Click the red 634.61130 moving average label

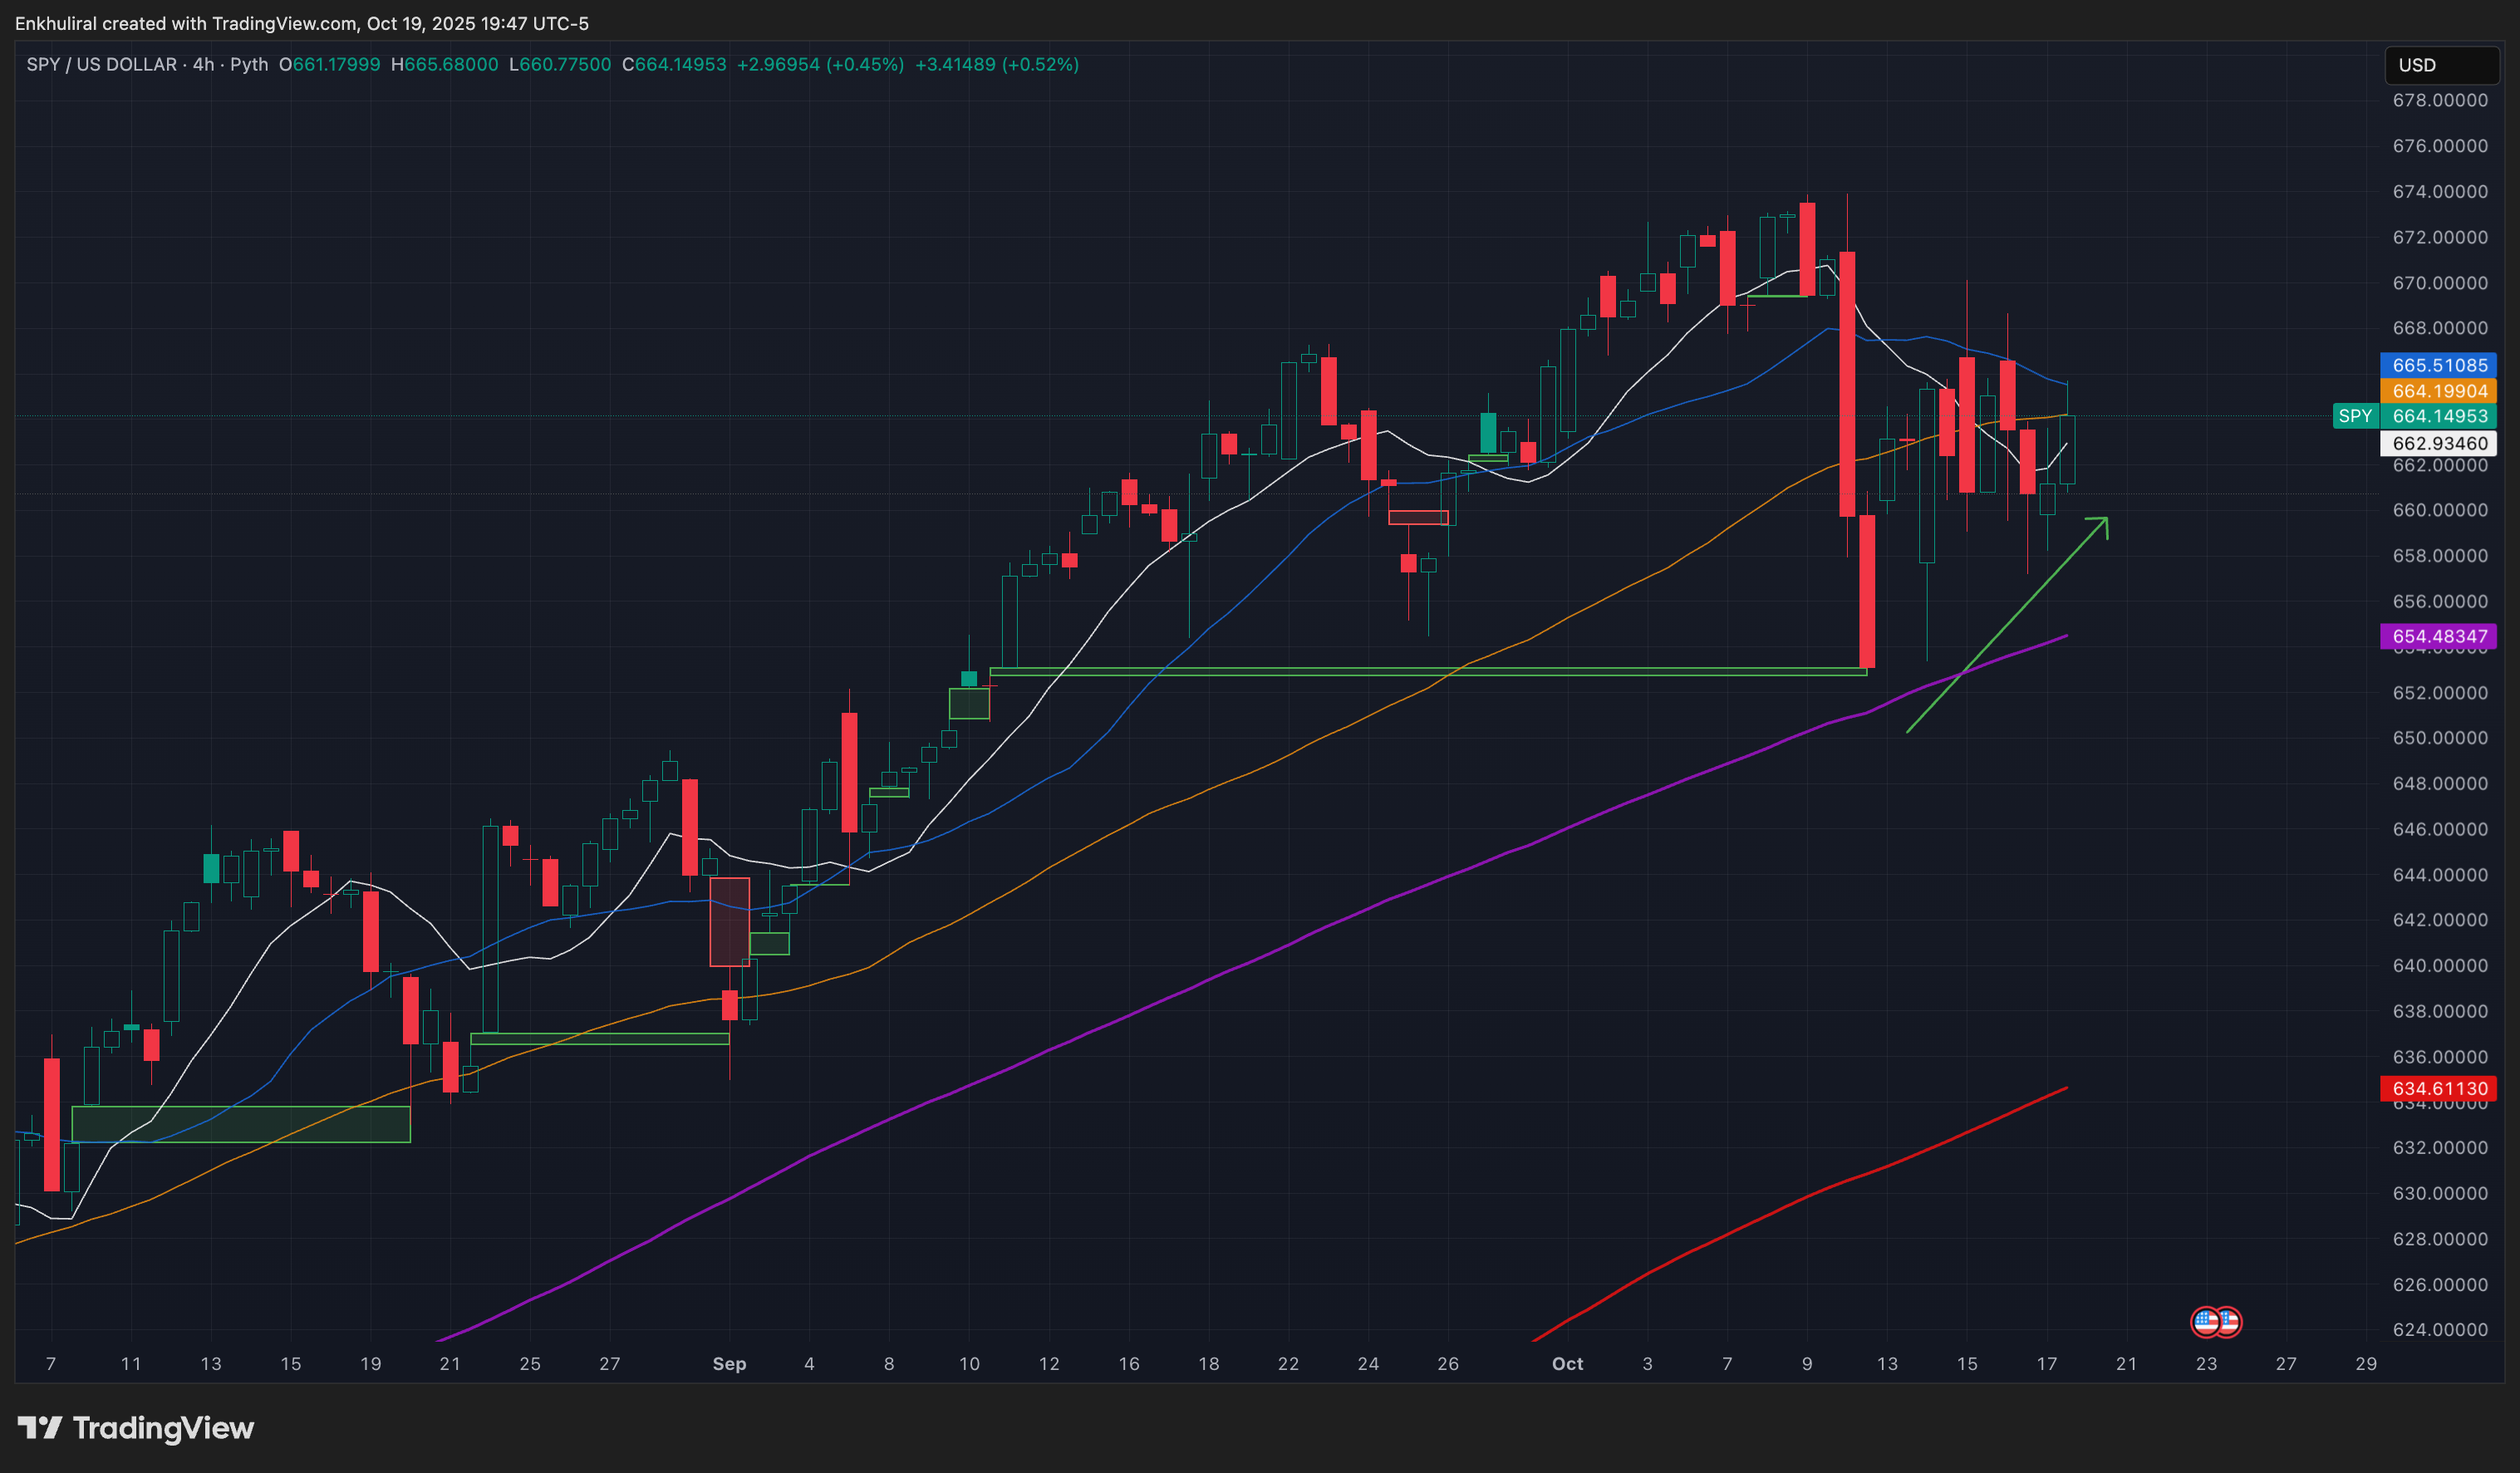pyautogui.click(x=2438, y=1088)
